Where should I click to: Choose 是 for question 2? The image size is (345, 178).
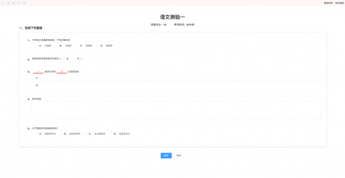coord(64,59)
